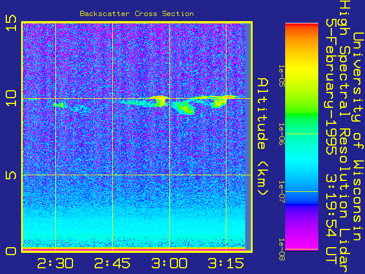Select the 15 altitude axis label
This screenshot has width=365, height=274.
coord(11,23)
